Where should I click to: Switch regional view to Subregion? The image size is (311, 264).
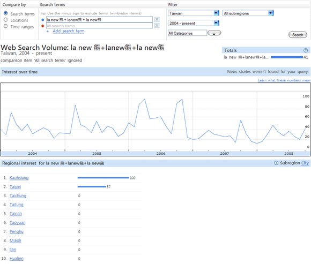[x=290, y=163]
